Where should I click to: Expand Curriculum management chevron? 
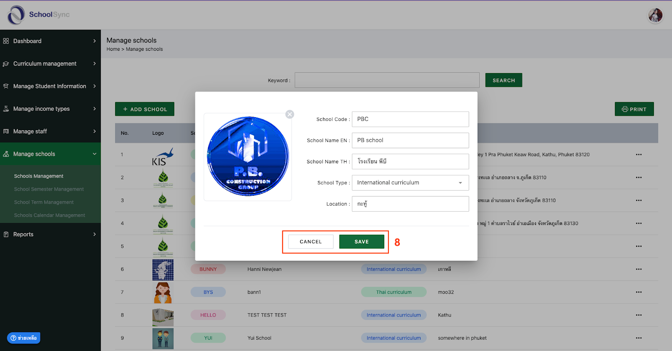pos(94,64)
